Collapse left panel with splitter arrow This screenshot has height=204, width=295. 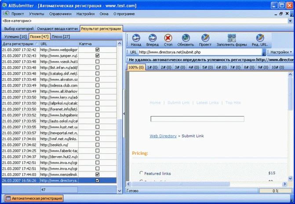point(124,113)
